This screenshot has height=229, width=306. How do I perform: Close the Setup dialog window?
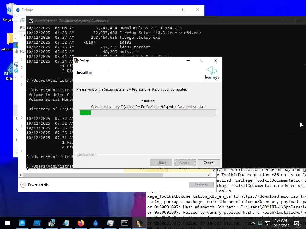pos(215,60)
